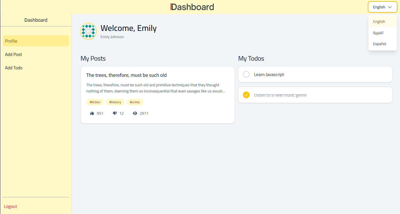This screenshot has width=400, height=214.
Task: Click the eye views icon
Action: pos(135,113)
